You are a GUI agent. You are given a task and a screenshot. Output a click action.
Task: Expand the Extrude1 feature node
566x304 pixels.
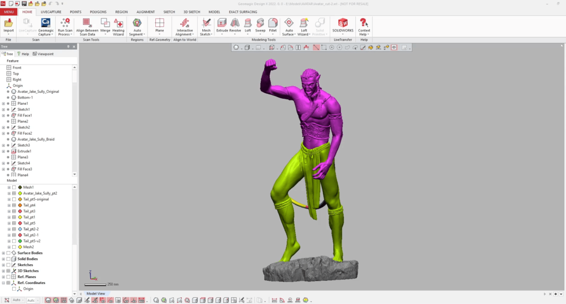click(x=4, y=151)
